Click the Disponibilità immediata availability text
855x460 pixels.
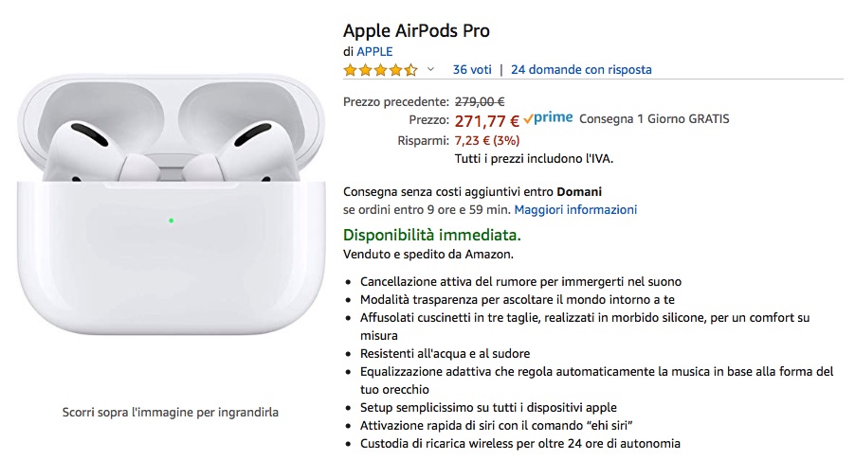(431, 234)
